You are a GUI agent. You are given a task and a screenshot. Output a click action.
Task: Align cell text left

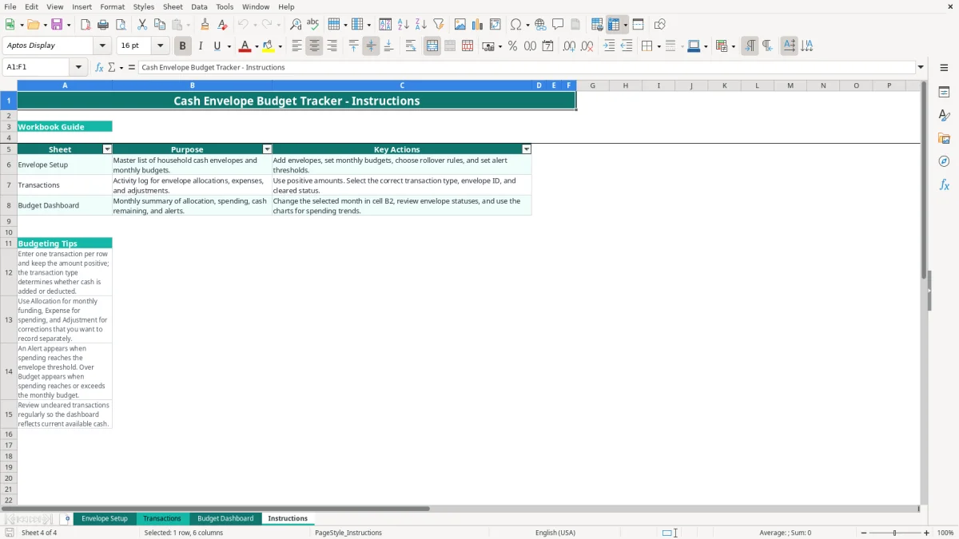[x=296, y=46]
